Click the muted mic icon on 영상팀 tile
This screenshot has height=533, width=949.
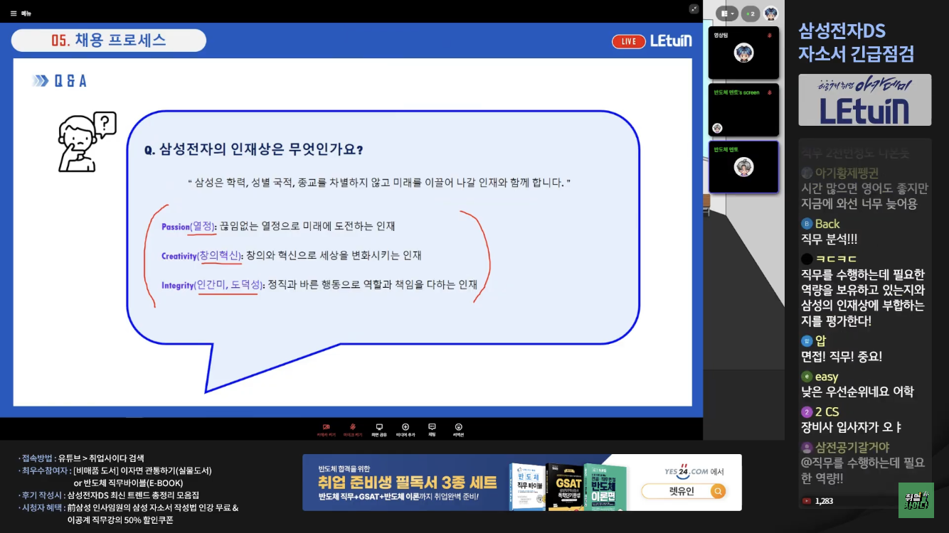click(x=769, y=35)
